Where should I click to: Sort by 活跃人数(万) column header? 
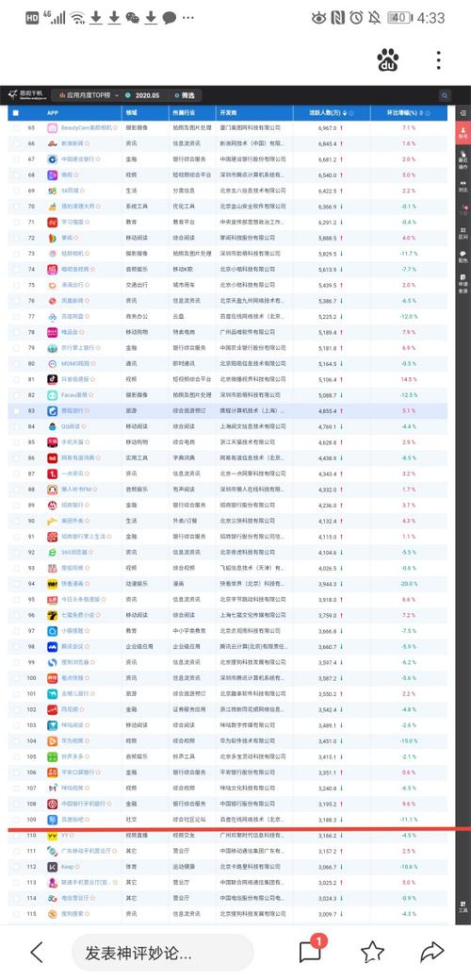[x=326, y=113]
